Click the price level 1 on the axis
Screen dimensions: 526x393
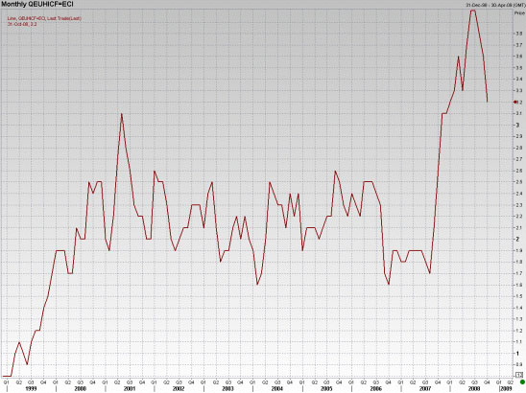[517, 353]
